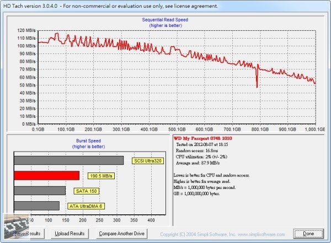Click the CPU utilization: 2% text

tap(201, 156)
